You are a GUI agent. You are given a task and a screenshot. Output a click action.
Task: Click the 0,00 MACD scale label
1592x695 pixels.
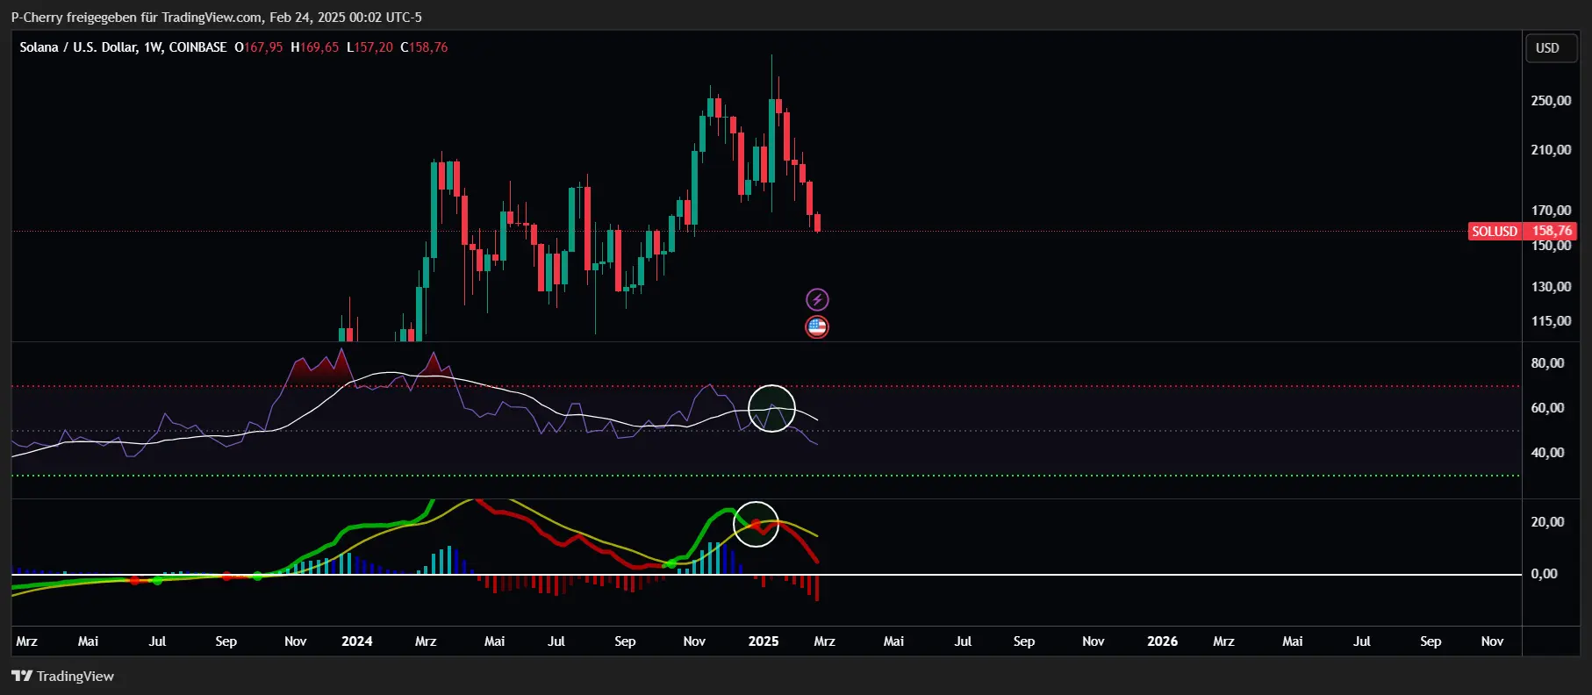(1544, 574)
